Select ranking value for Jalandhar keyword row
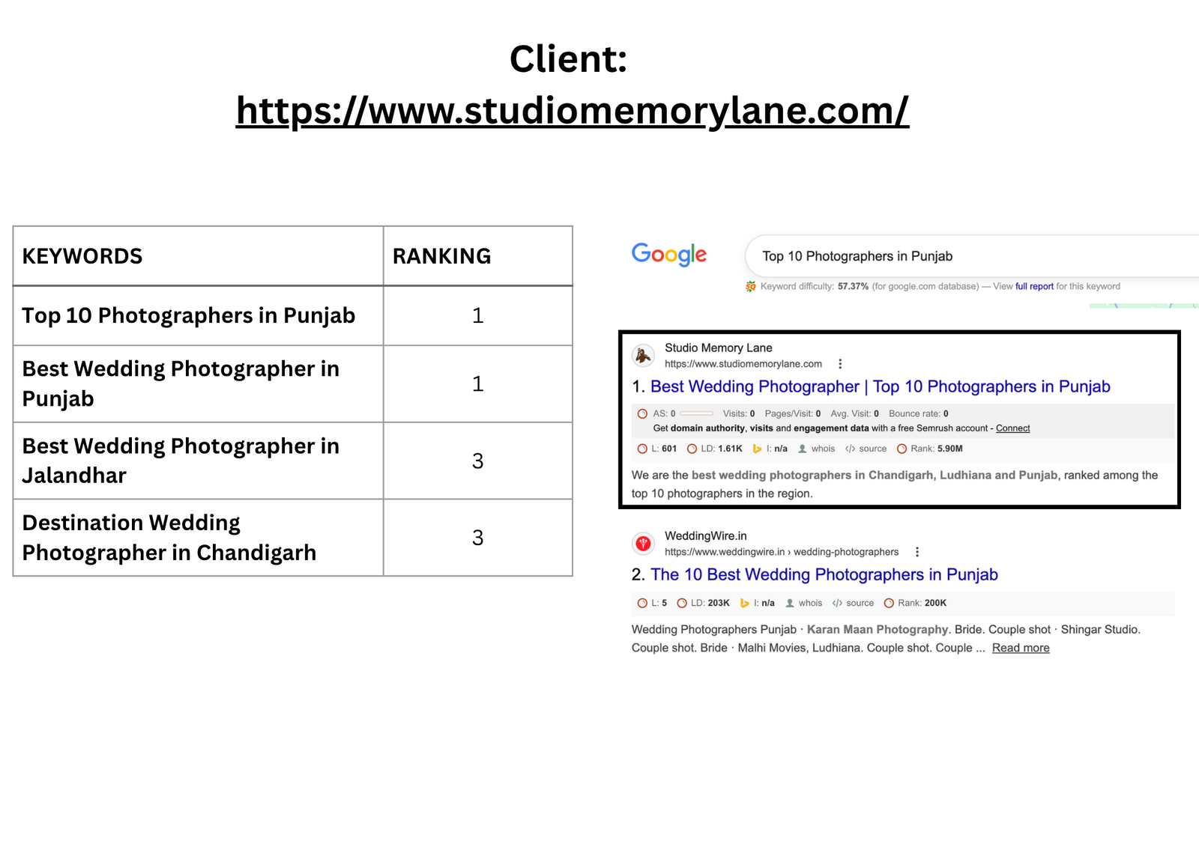The image size is (1199, 847). (x=478, y=461)
